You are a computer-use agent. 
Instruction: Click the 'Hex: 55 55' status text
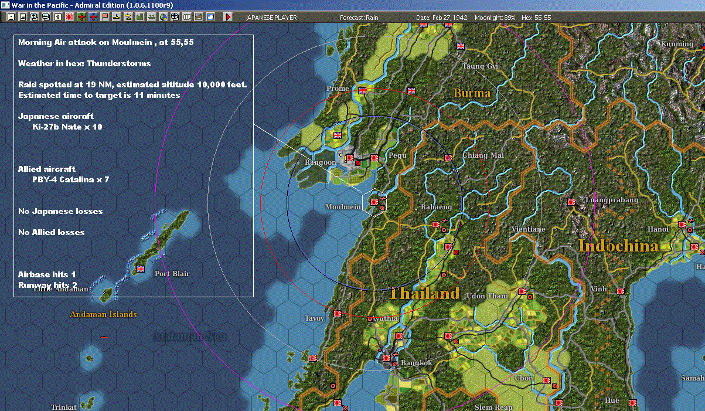pos(536,18)
